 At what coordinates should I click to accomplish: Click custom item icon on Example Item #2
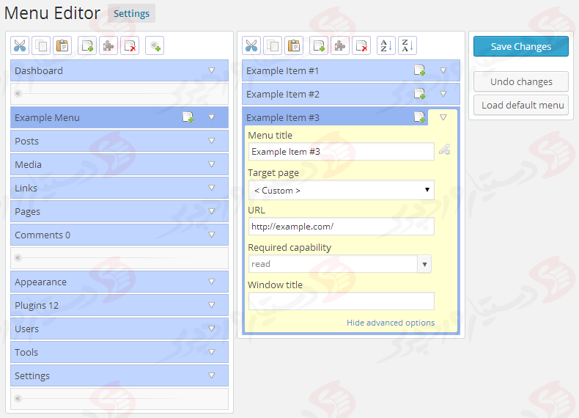tap(419, 94)
